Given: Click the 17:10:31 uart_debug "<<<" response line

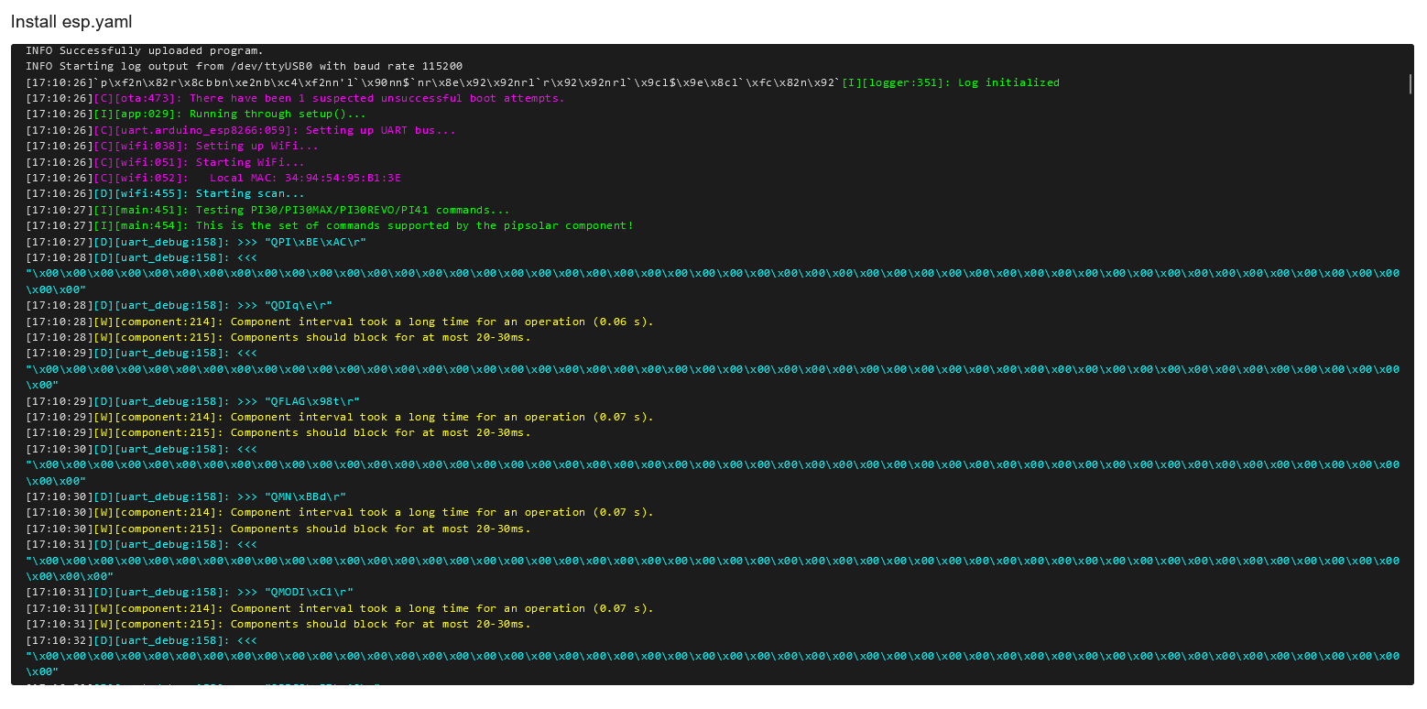Looking at the screenshot, I should [x=141, y=544].
